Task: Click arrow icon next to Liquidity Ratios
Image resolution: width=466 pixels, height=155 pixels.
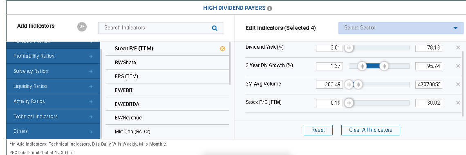Action: [91, 87]
